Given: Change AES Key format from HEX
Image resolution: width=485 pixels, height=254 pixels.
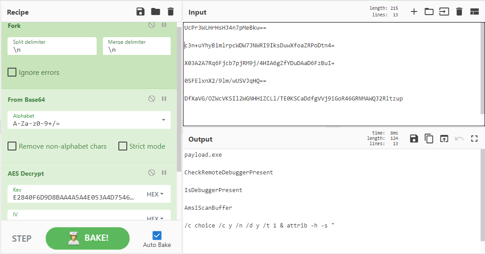Looking at the screenshot, I should pyautogui.click(x=155, y=194).
